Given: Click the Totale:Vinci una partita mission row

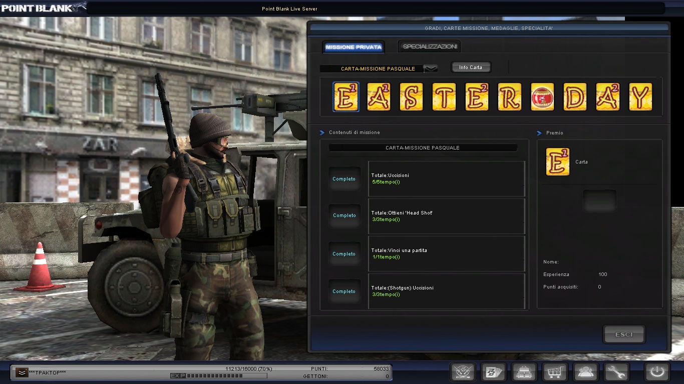Looking at the screenshot, I should pyautogui.click(x=447, y=253).
